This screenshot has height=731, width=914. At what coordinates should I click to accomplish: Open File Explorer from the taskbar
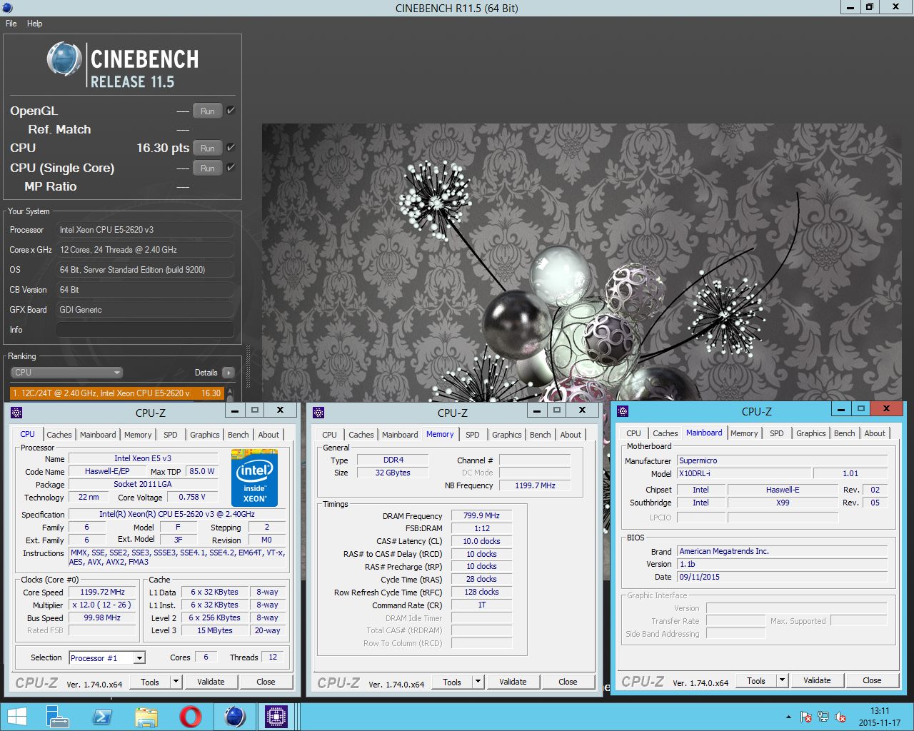click(146, 717)
